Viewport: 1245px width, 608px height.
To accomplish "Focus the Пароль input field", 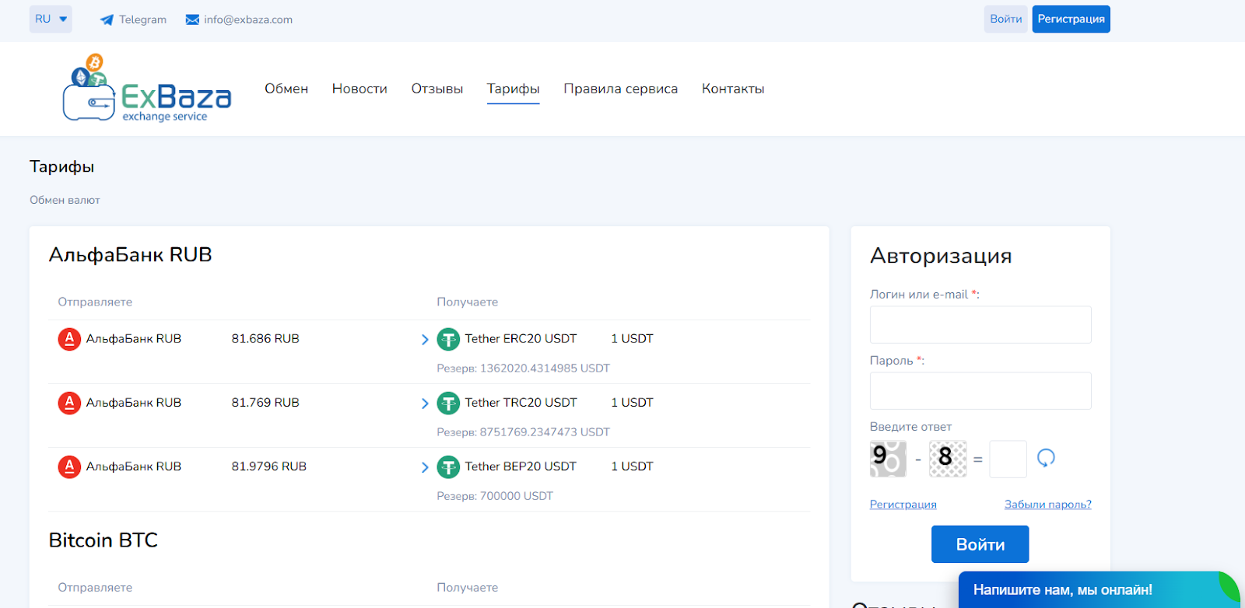I will point(980,390).
